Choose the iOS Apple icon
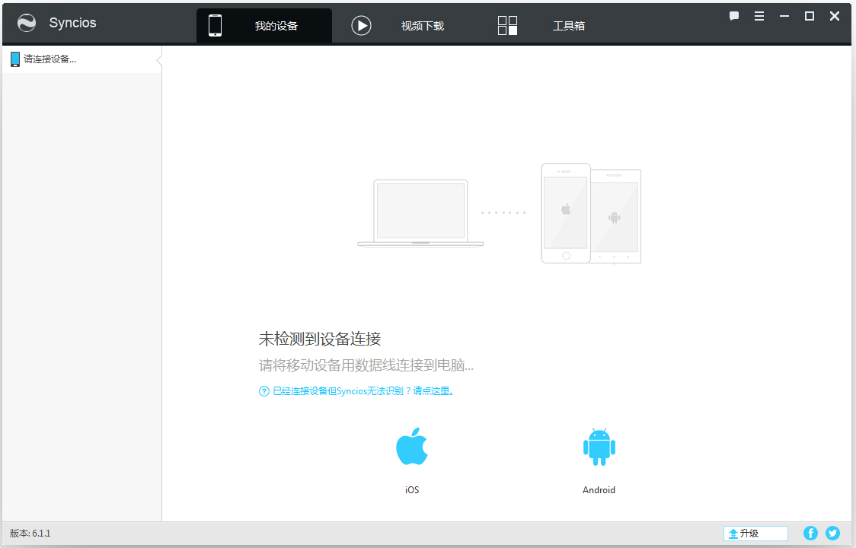This screenshot has width=856, height=548. coord(412,446)
